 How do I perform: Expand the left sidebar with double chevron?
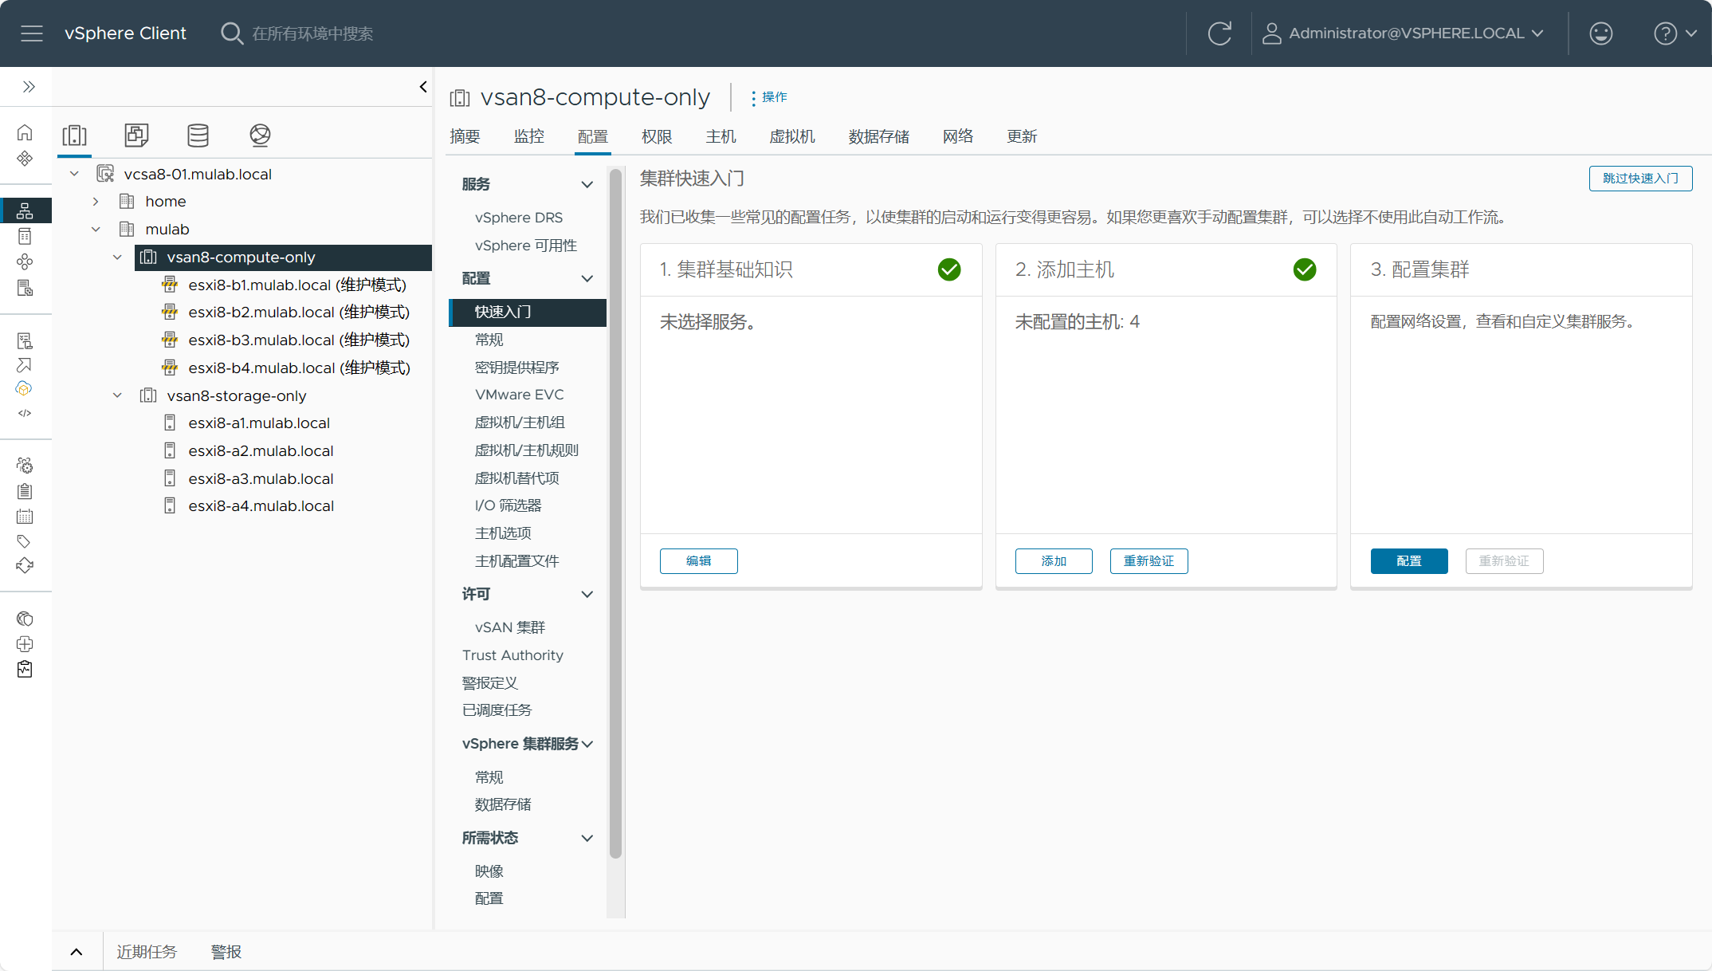pyautogui.click(x=29, y=87)
